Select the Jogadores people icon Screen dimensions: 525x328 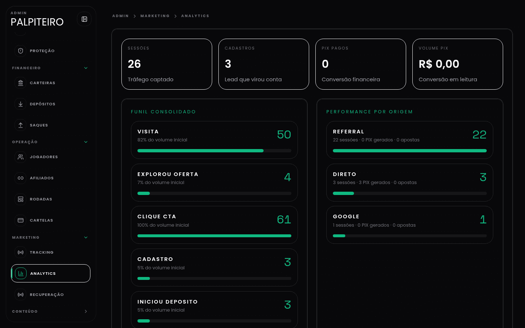21,157
